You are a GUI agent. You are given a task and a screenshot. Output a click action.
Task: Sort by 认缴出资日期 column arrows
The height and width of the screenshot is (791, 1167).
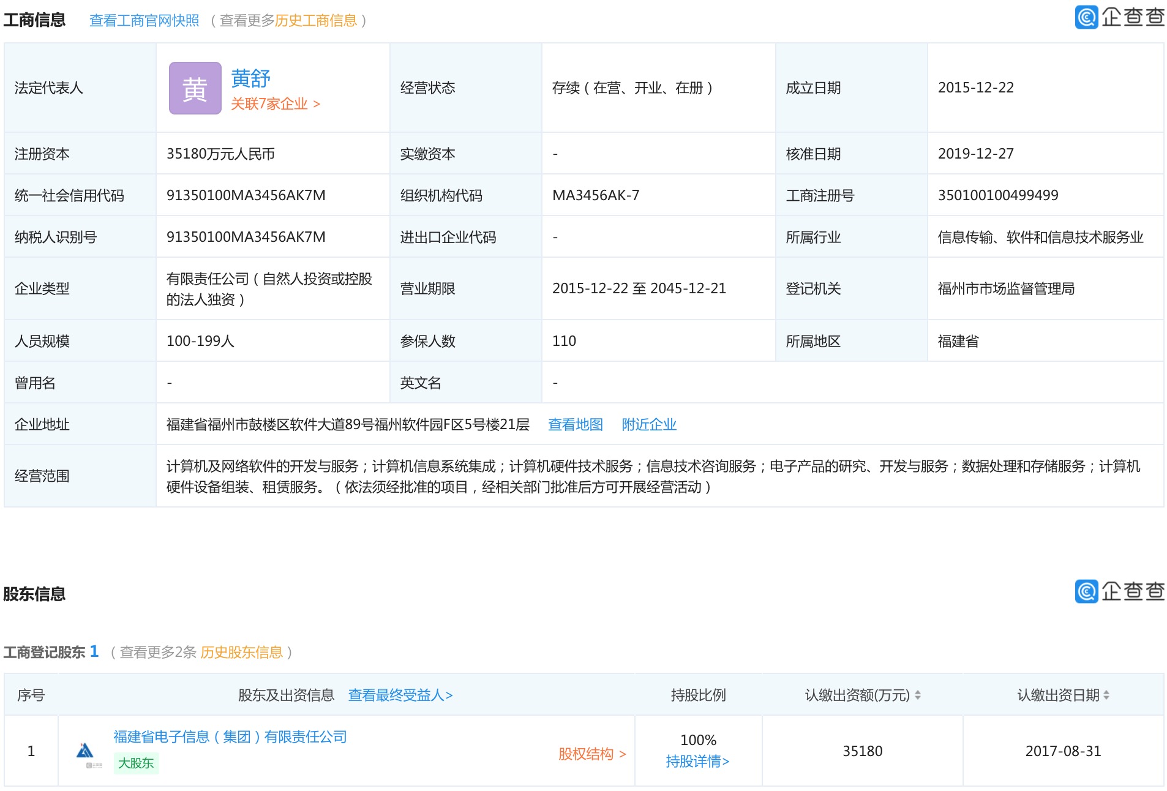click(1106, 695)
